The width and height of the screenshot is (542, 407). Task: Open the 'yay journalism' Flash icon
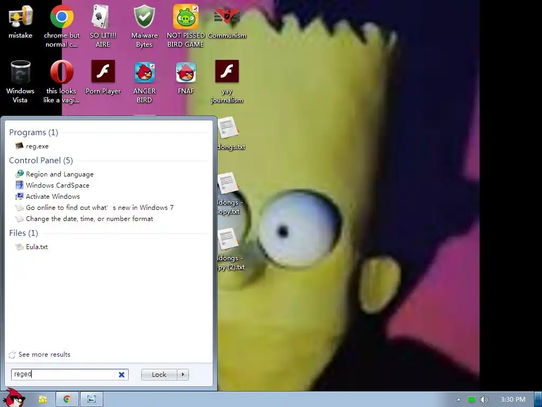click(x=227, y=82)
